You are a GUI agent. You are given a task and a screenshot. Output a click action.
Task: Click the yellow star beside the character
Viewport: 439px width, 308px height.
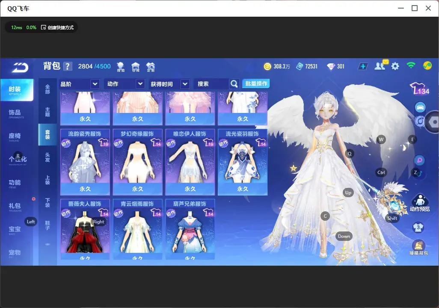click(294, 169)
